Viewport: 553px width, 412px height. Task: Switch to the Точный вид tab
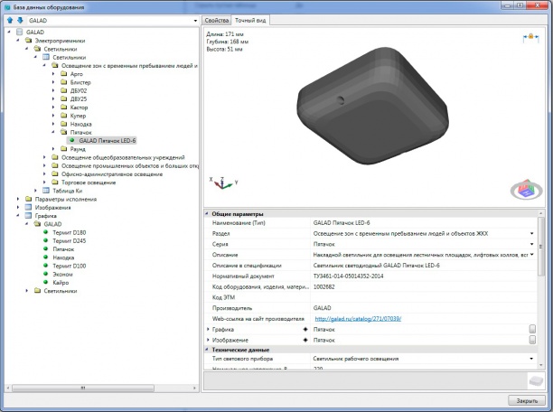coord(250,19)
